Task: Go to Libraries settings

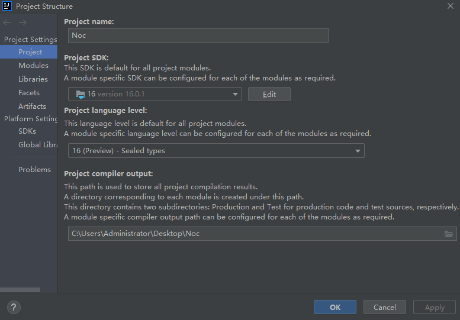Action: tap(33, 79)
